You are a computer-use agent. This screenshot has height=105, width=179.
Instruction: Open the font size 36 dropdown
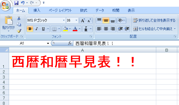pyautogui.click(x=76, y=20)
